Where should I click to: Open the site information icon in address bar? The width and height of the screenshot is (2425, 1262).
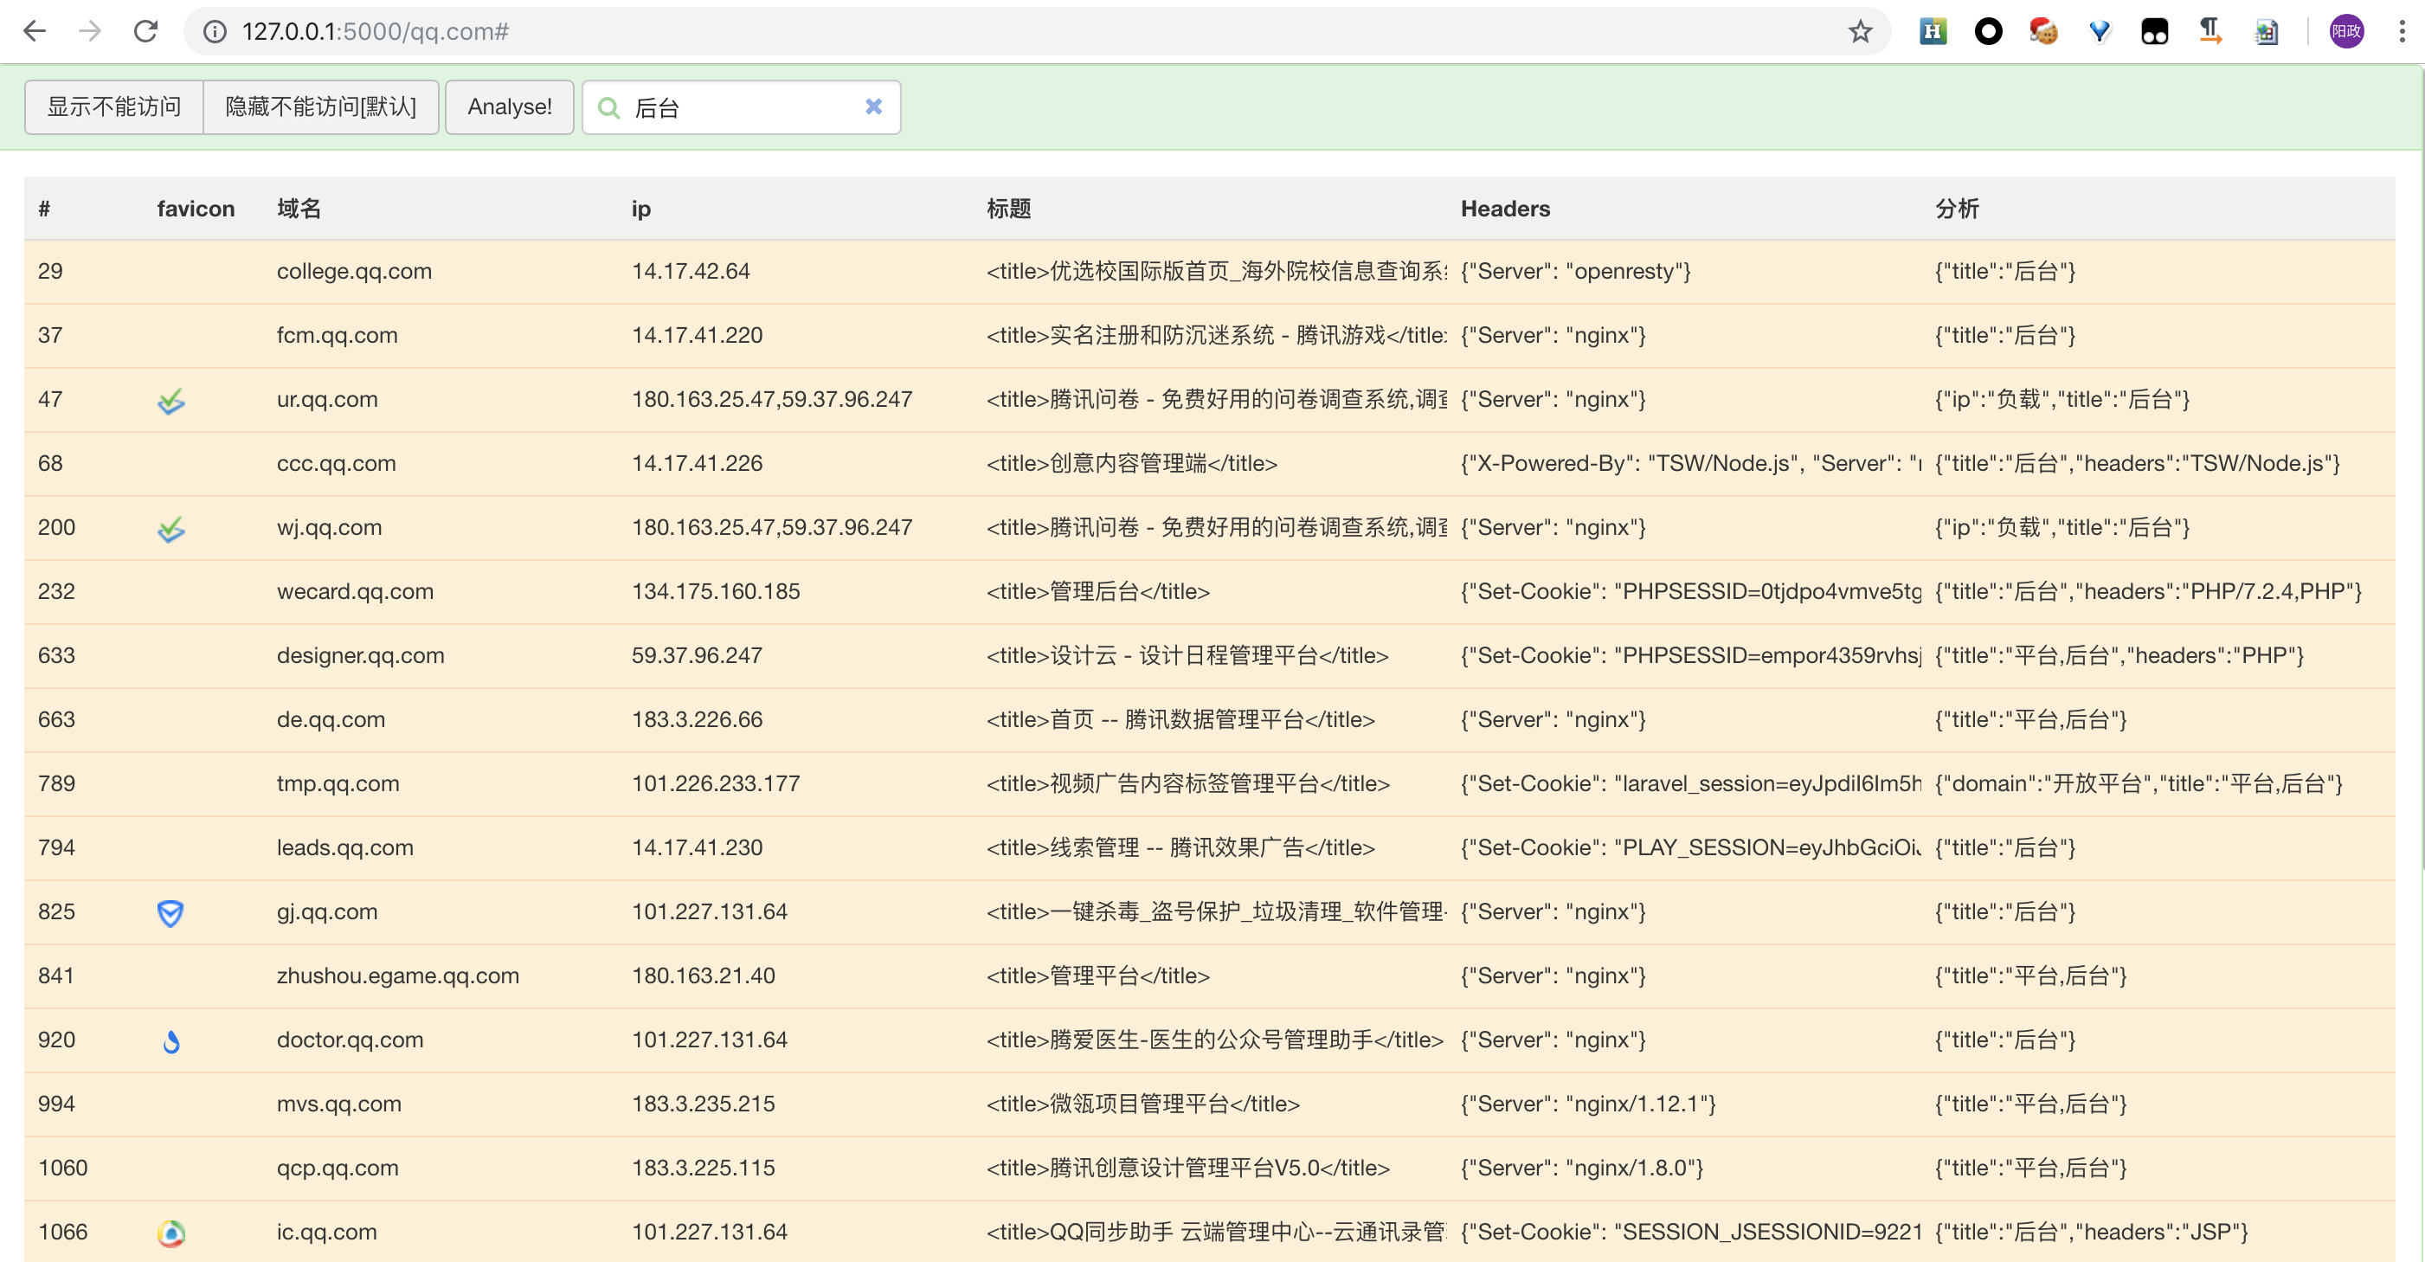pyautogui.click(x=215, y=32)
